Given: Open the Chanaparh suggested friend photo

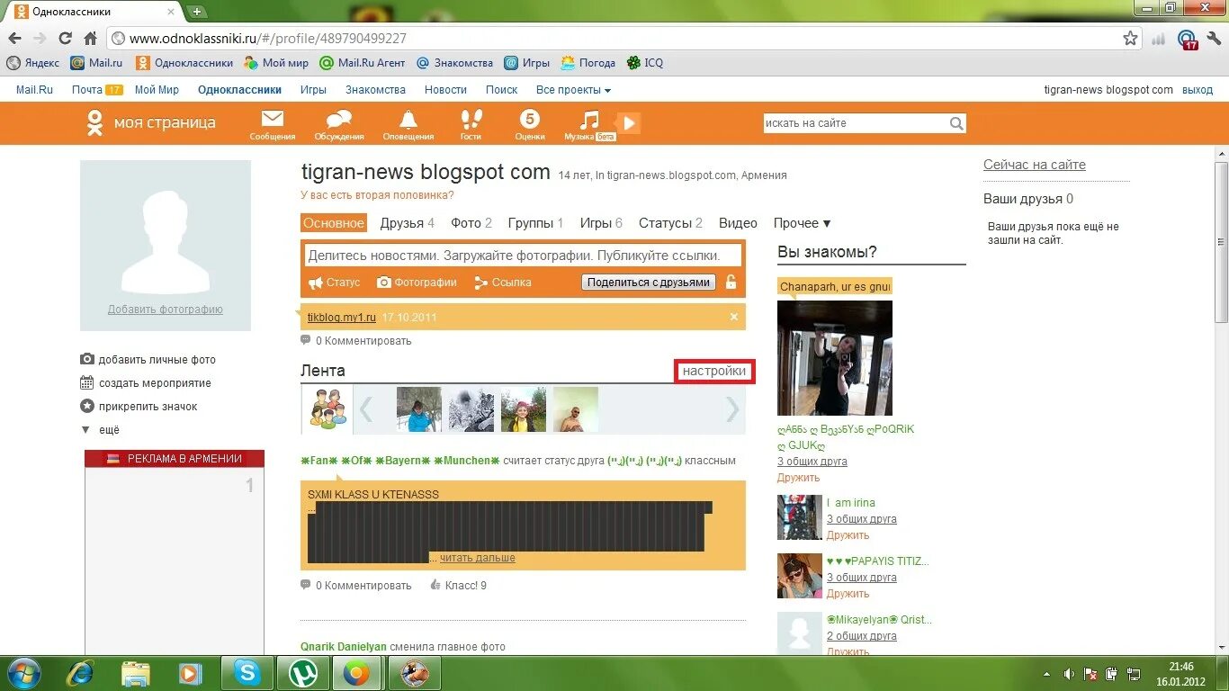Looking at the screenshot, I should 835,357.
